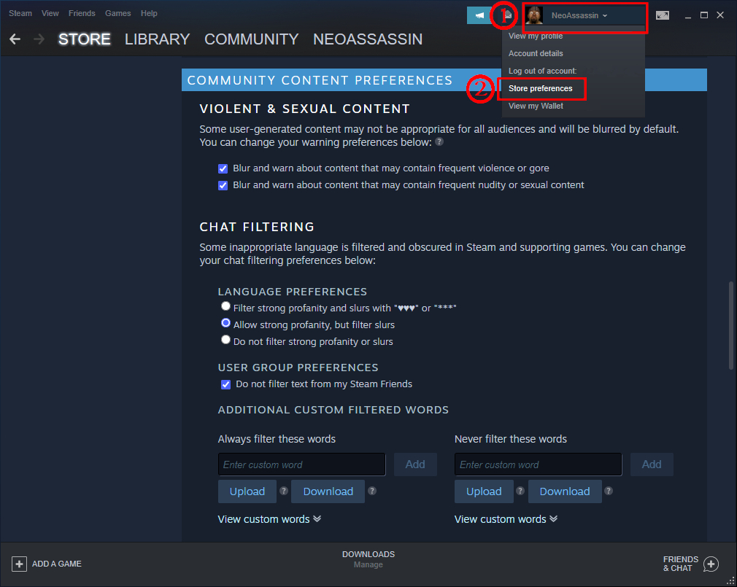Viewport: 737px width, 587px height.
Task: Maximize the Steam window
Action: pyautogui.click(x=704, y=15)
